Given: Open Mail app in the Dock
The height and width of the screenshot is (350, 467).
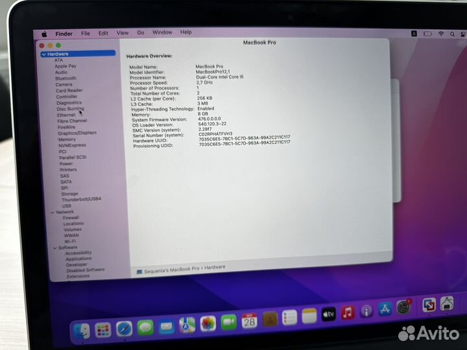Looking at the screenshot, I should 167,327.
